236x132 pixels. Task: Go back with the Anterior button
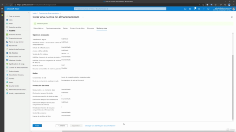point(62,126)
